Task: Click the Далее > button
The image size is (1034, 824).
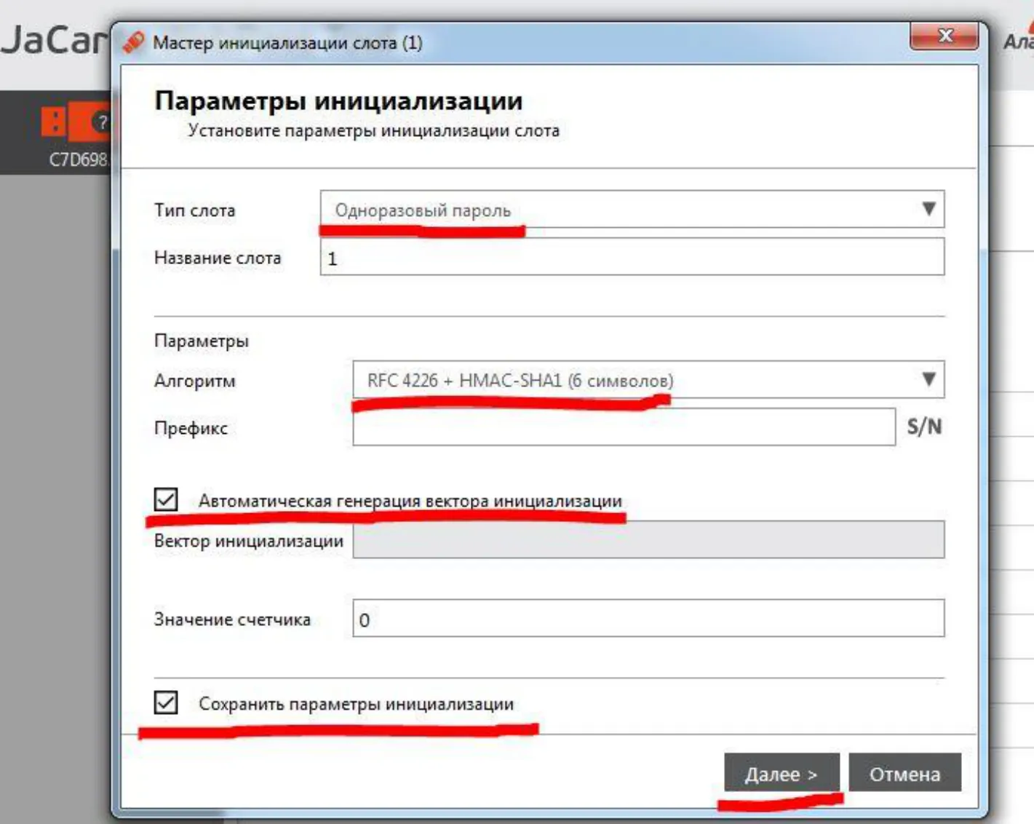Action: click(782, 773)
